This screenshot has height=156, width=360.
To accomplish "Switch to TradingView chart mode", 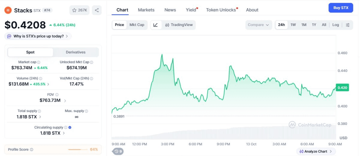I will click(x=179, y=25).
